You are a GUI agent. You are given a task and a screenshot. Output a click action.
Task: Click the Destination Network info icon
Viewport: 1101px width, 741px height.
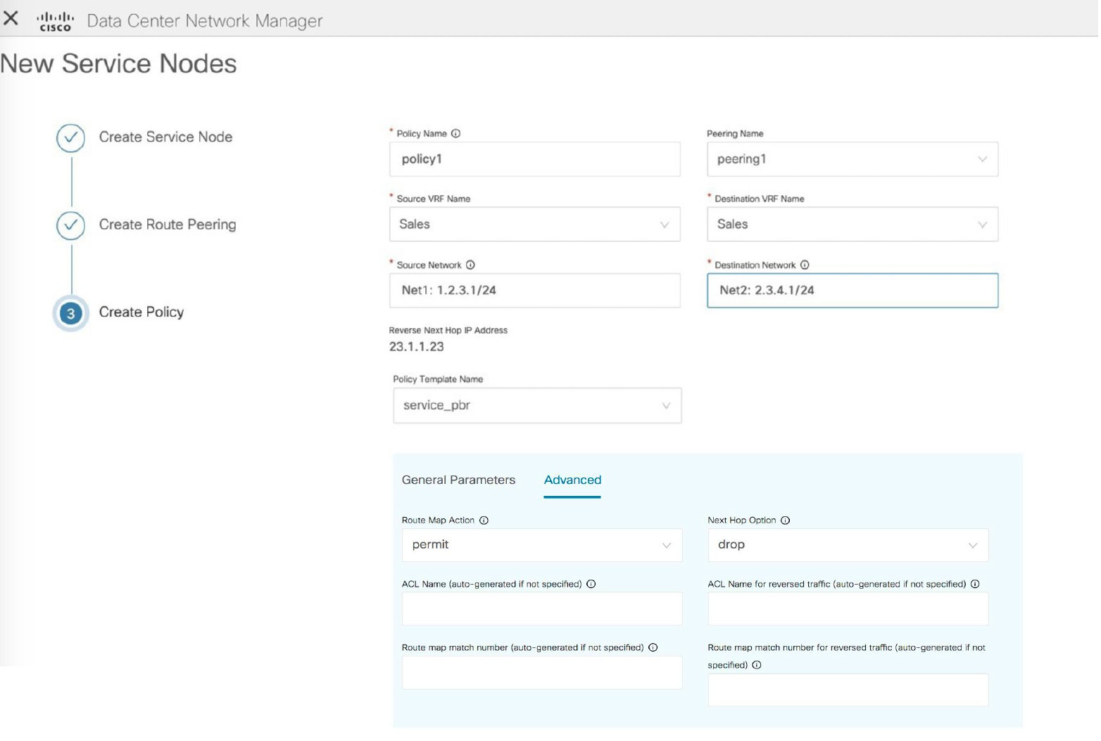click(x=805, y=266)
